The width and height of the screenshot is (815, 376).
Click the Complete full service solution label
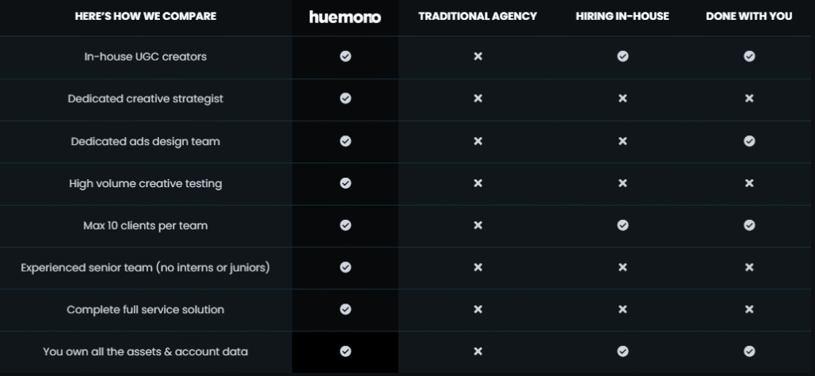click(146, 309)
